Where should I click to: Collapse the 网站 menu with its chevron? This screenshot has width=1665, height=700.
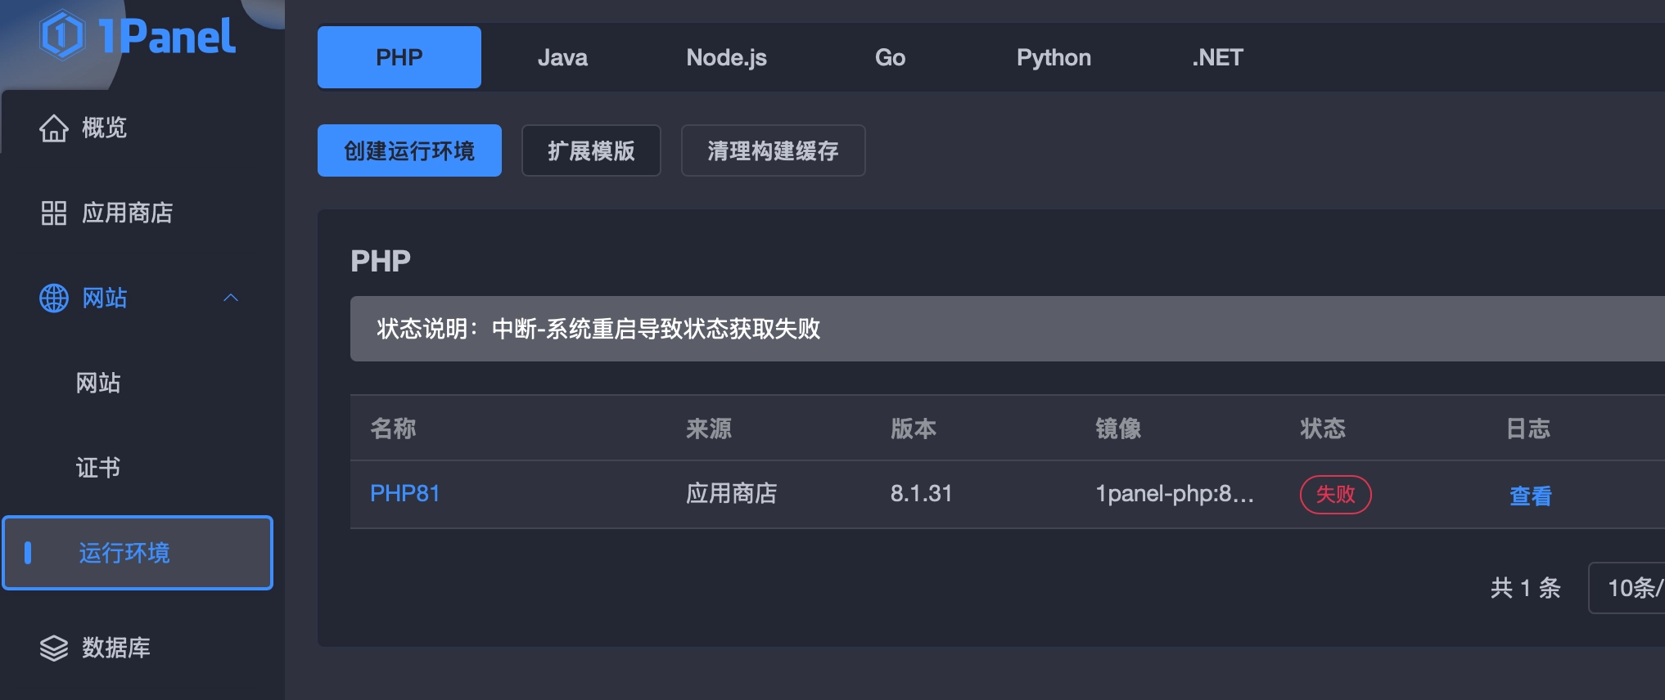(x=232, y=298)
